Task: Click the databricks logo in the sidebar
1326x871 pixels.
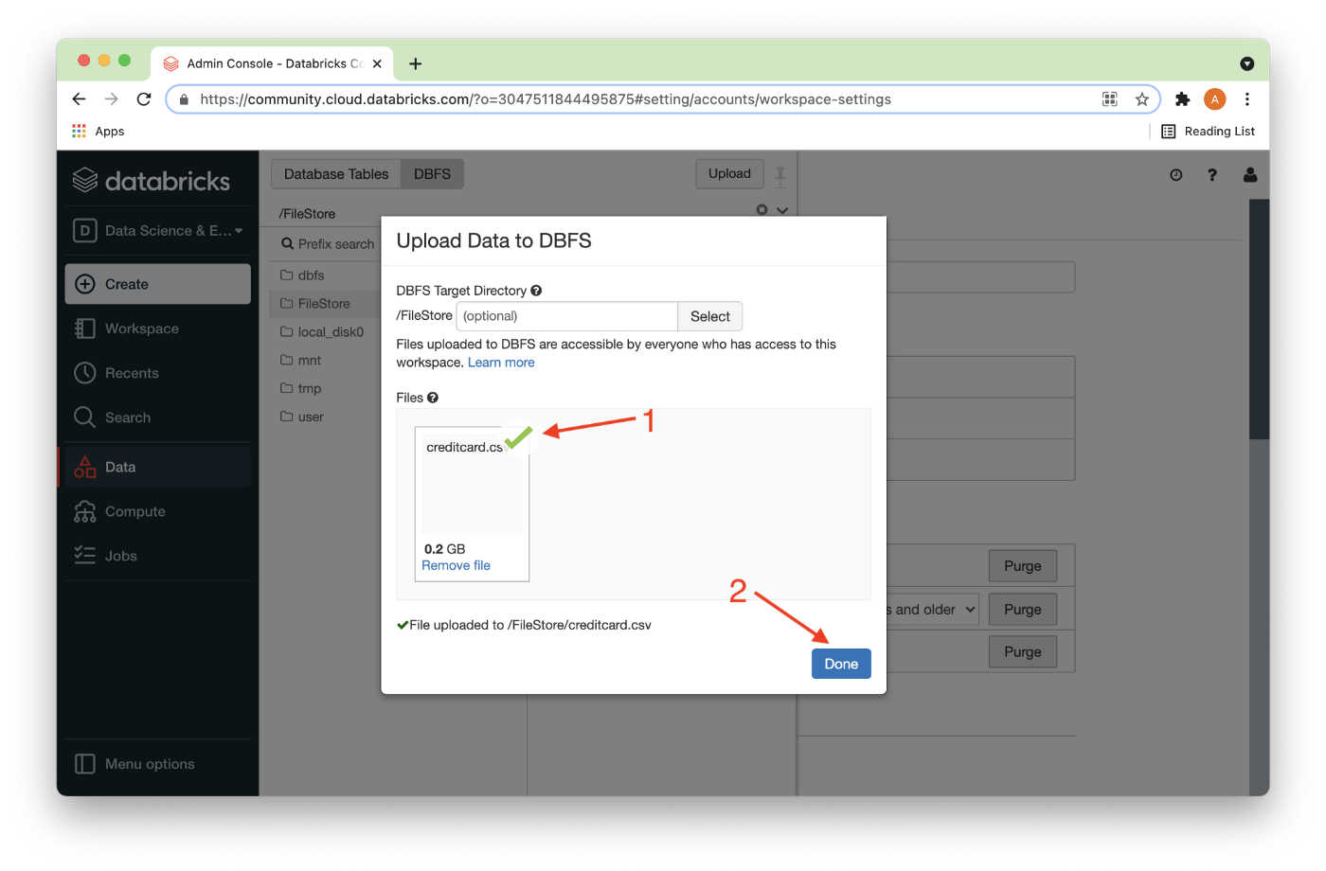Action: 152,180
